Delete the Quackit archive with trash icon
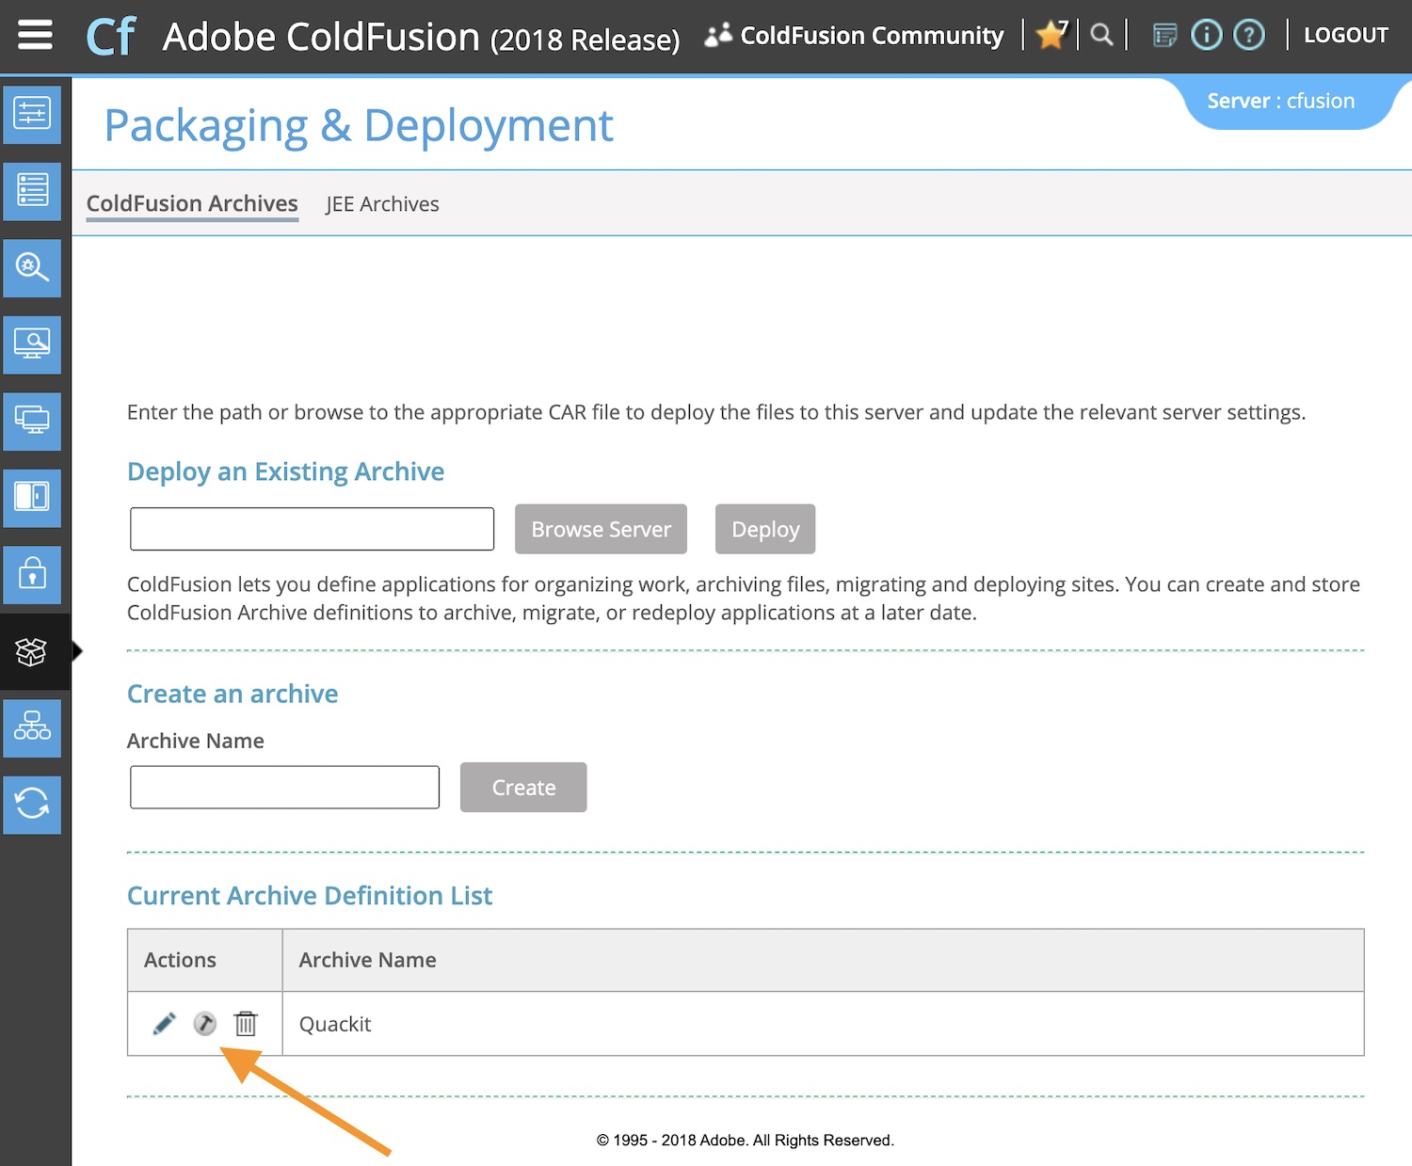Viewport: 1412px width, 1166px height. [246, 1023]
